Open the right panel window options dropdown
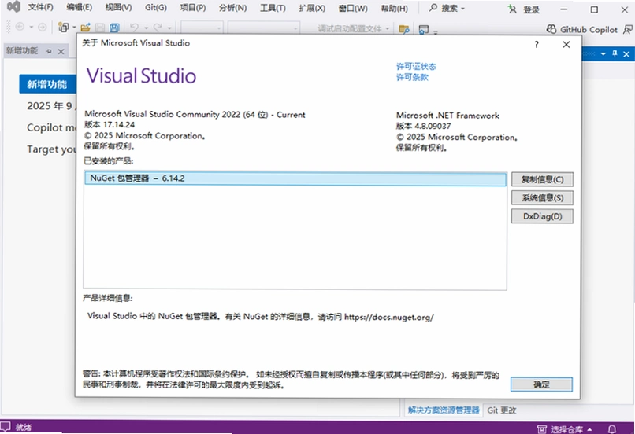Viewport: 635px width, 434px height. pos(603,53)
